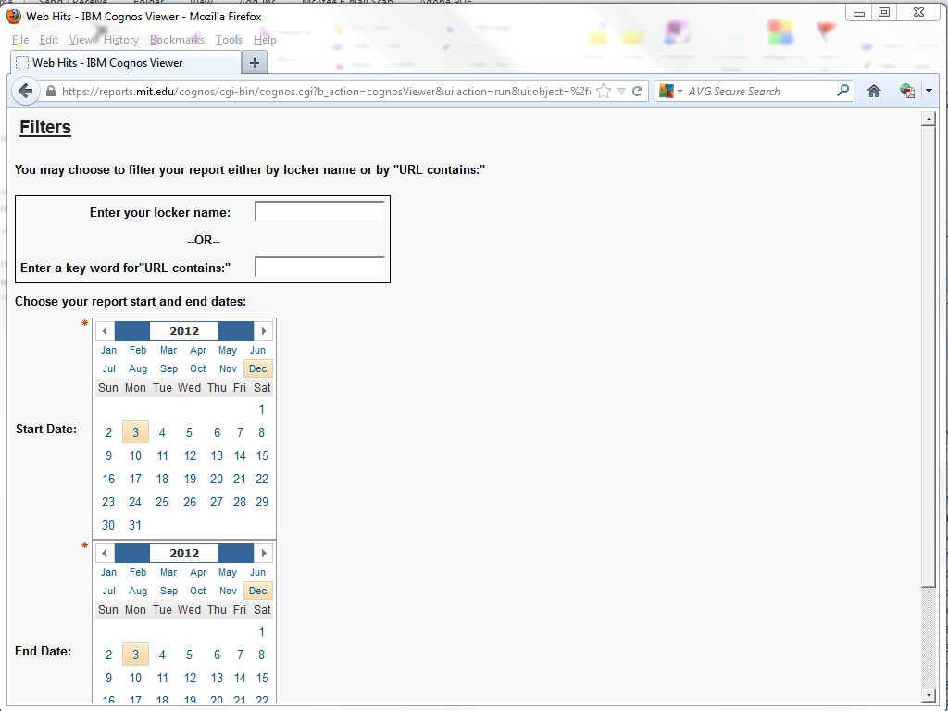Go to next year in Start Date calendar
The image size is (948, 711).
coord(264,331)
